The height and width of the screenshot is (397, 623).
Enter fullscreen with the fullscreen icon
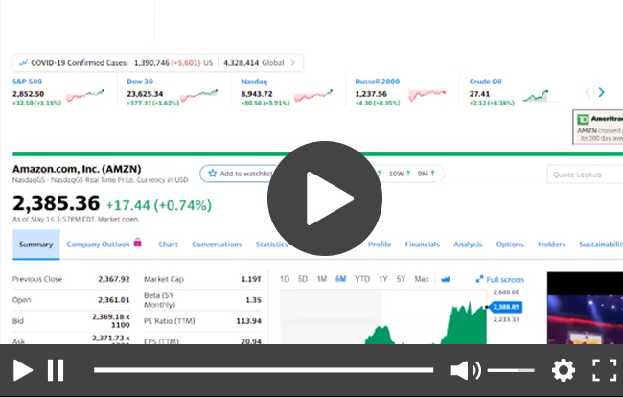tap(605, 370)
